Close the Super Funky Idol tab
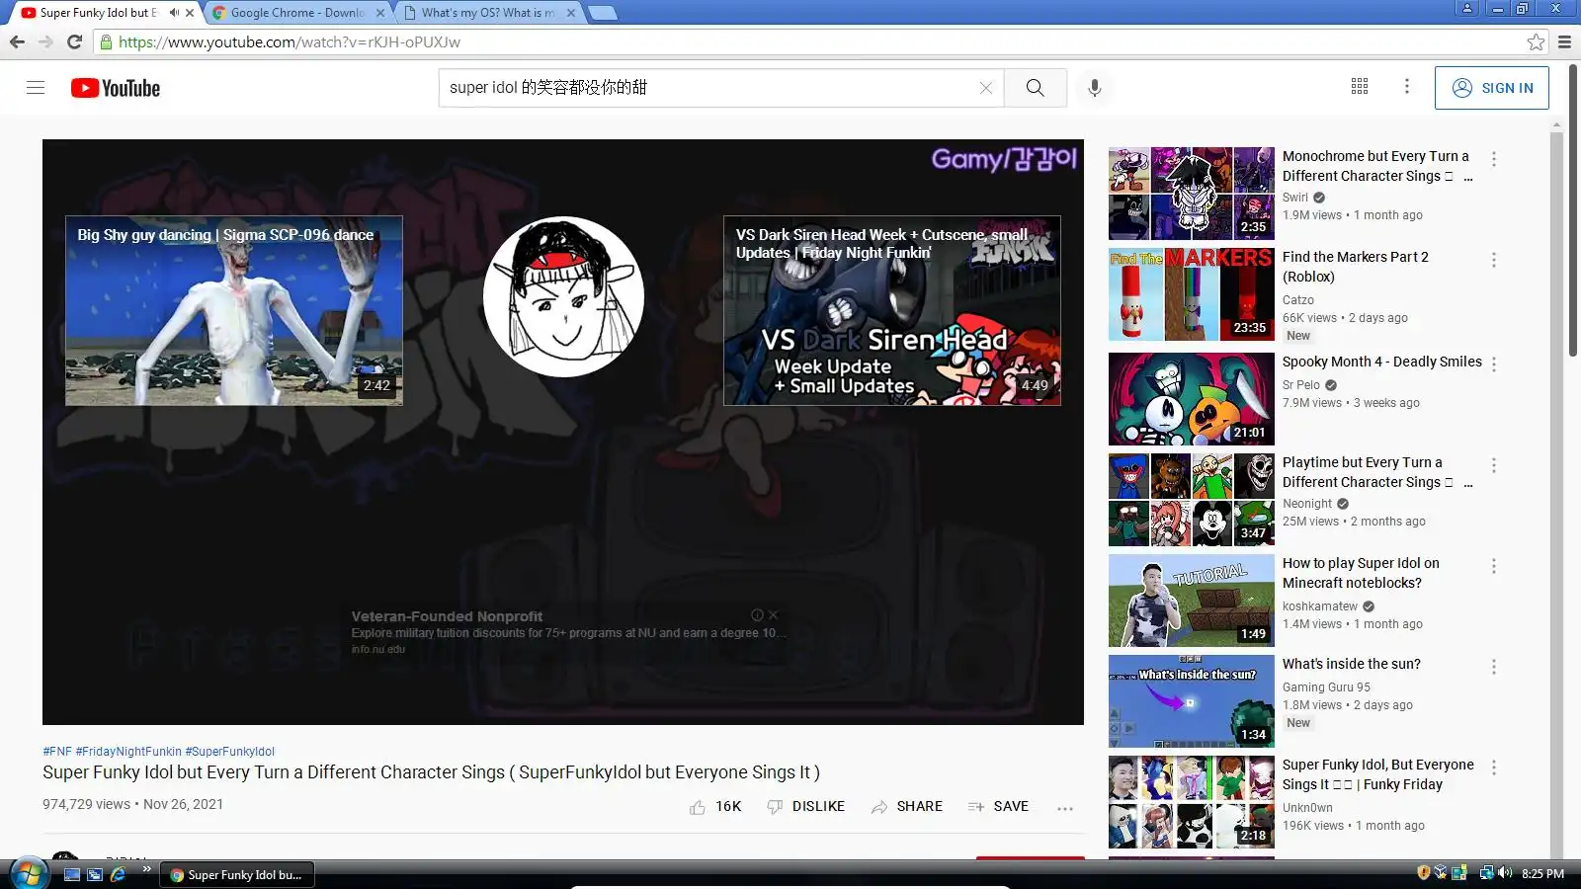 pyautogui.click(x=190, y=13)
